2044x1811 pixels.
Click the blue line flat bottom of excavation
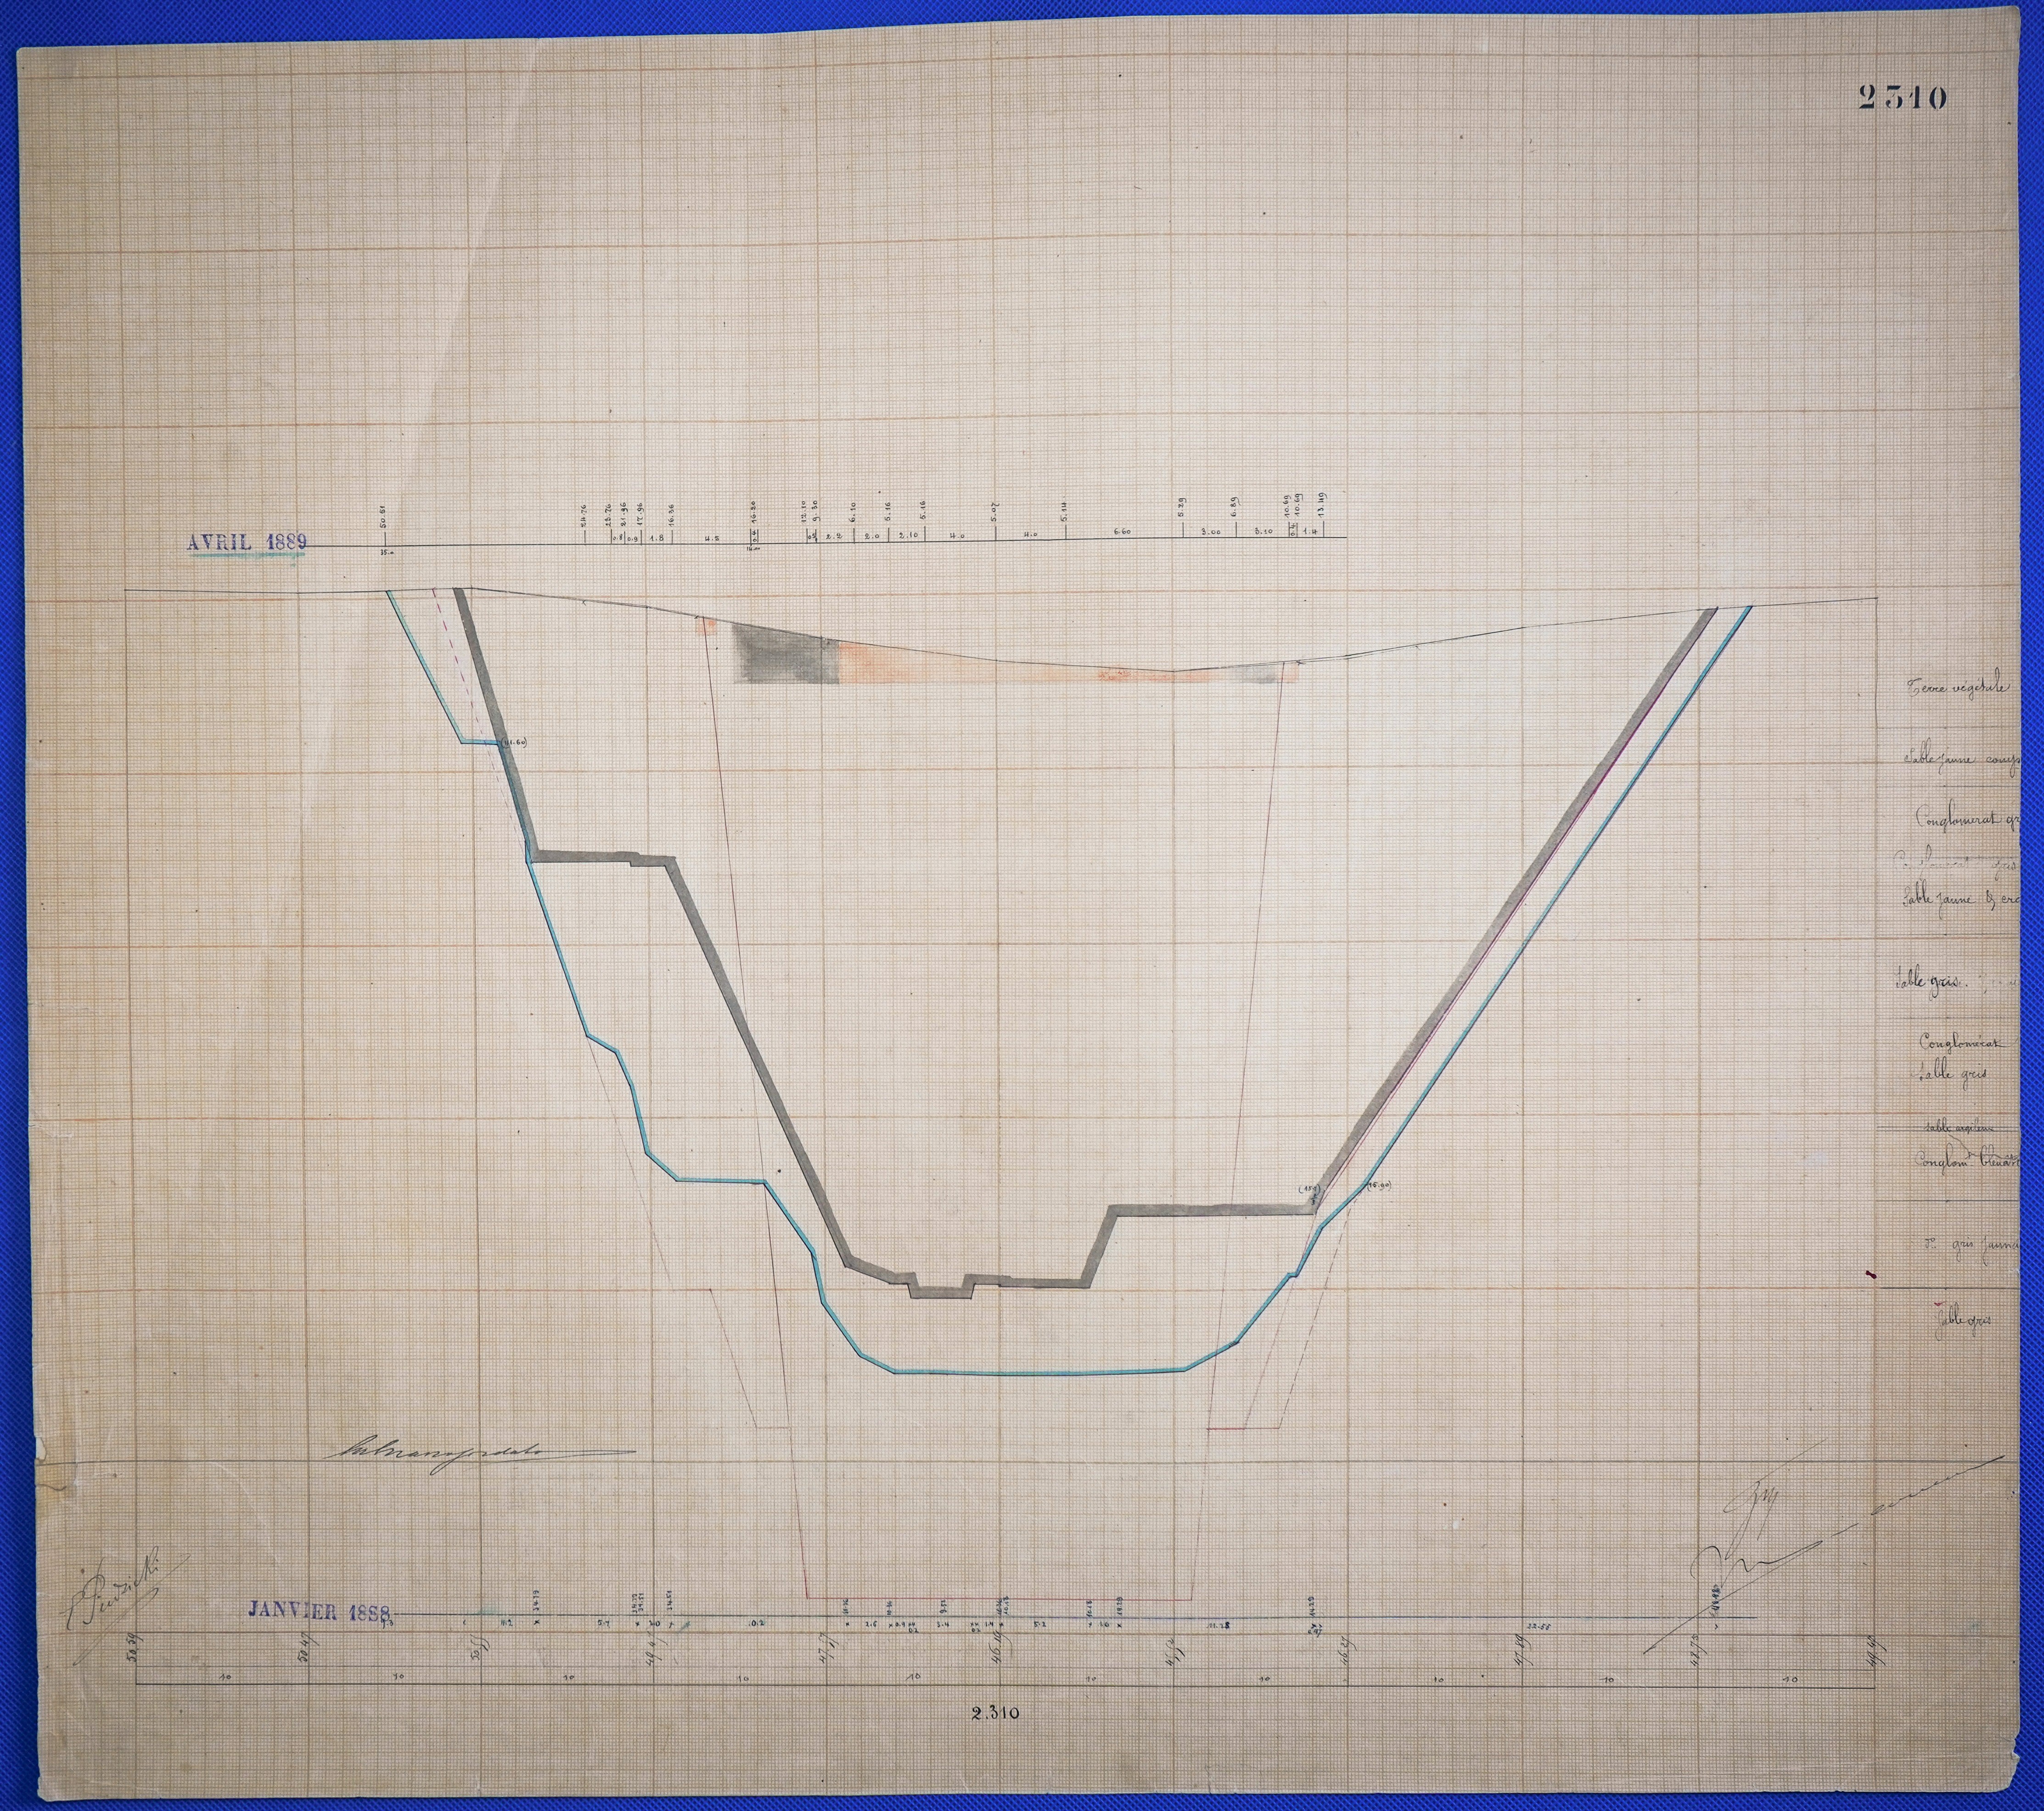pos(1040,1373)
